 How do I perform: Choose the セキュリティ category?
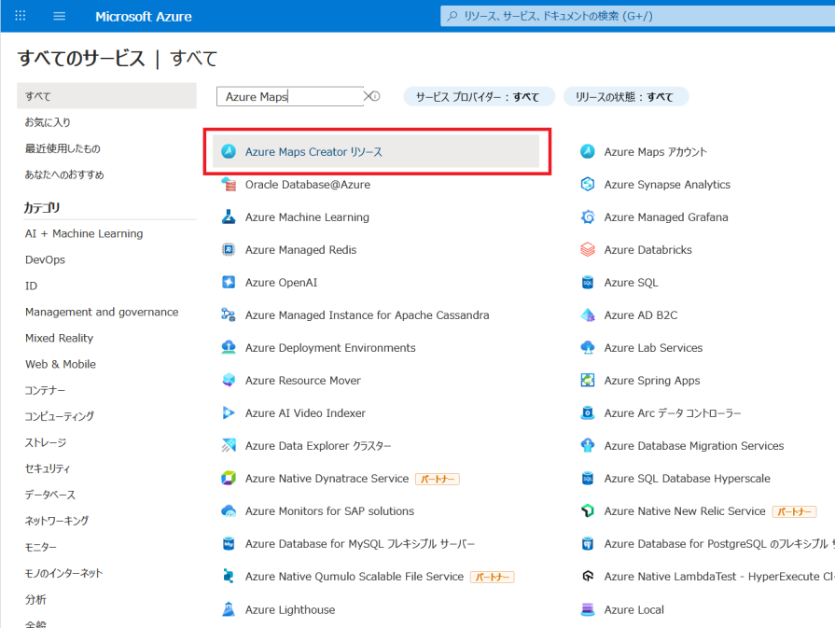click(47, 468)
